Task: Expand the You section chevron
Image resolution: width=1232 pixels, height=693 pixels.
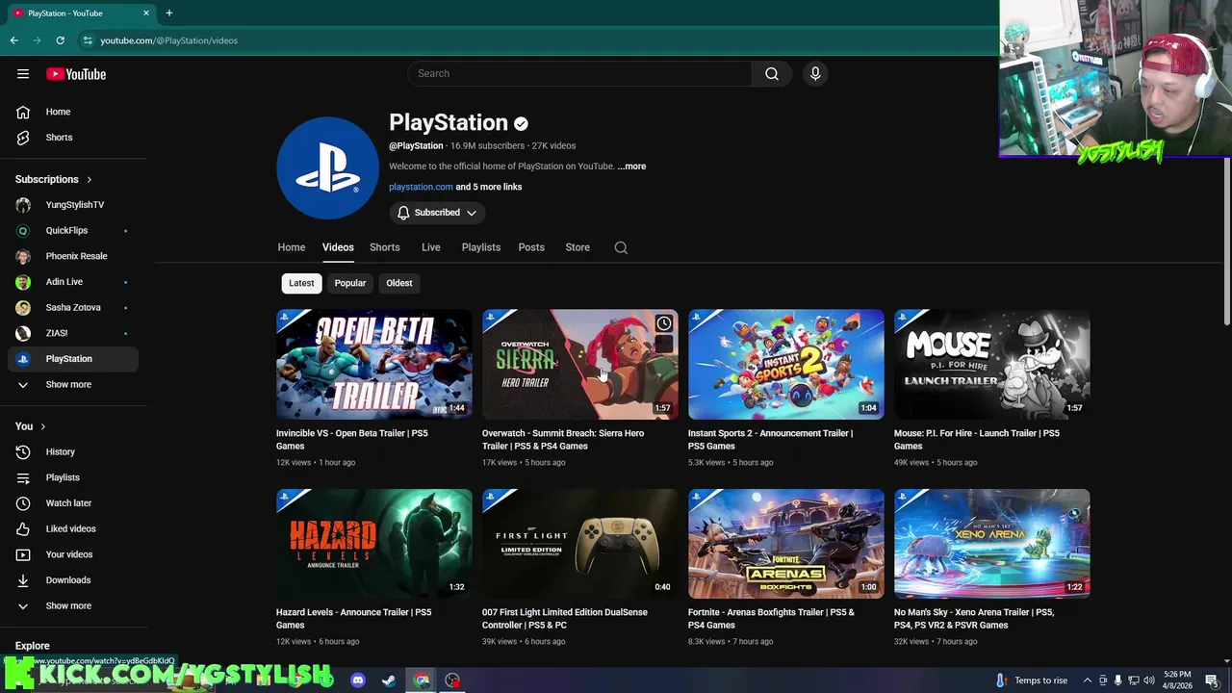Action: pos(42,426)
